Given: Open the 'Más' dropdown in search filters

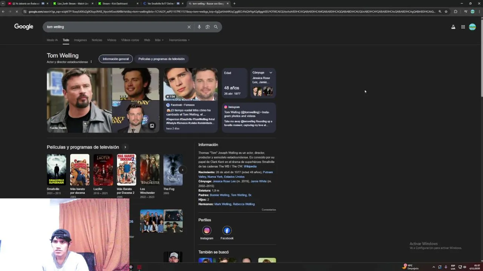Looking at the screenshot, I should [159, 40].
